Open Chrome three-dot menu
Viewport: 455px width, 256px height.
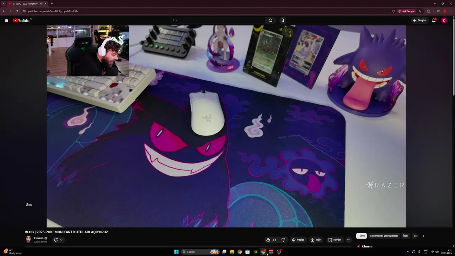451,11
